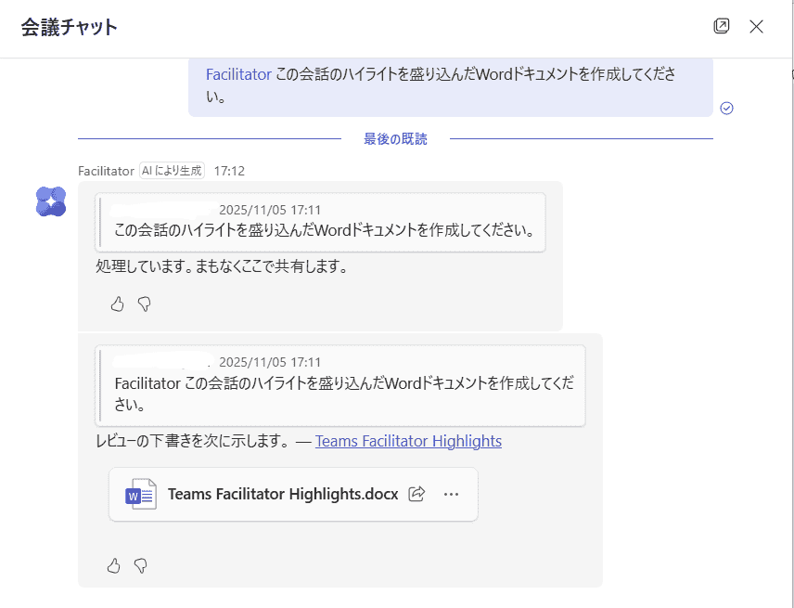Like the '処理しています' reply with thumbs up
794x608 pixels.
click(117, 304)
